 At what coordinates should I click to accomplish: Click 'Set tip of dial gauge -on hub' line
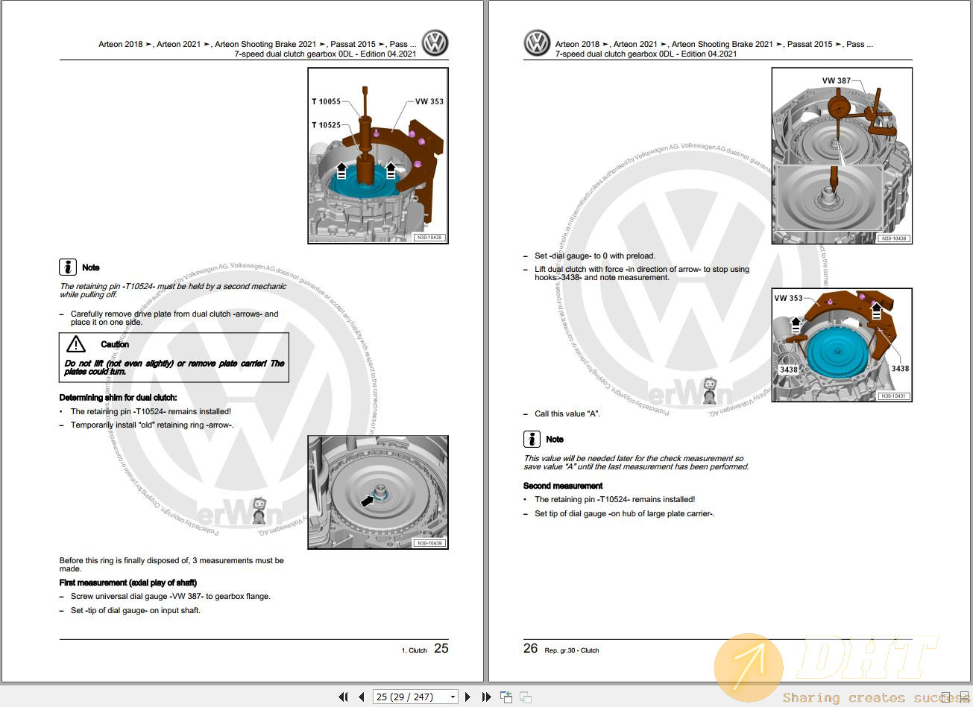pos(625,513)
